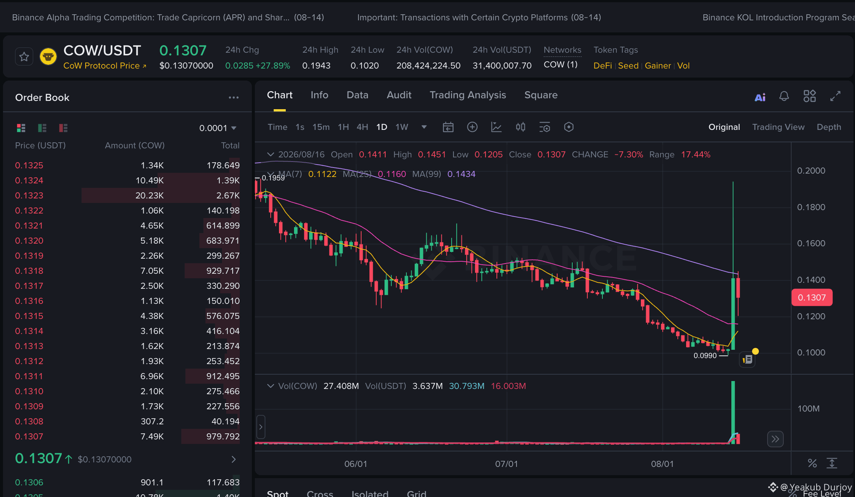This screenshot has height=497, width=855.
Task: Select the Time line chart interval
Action: (x=277, y=127)
